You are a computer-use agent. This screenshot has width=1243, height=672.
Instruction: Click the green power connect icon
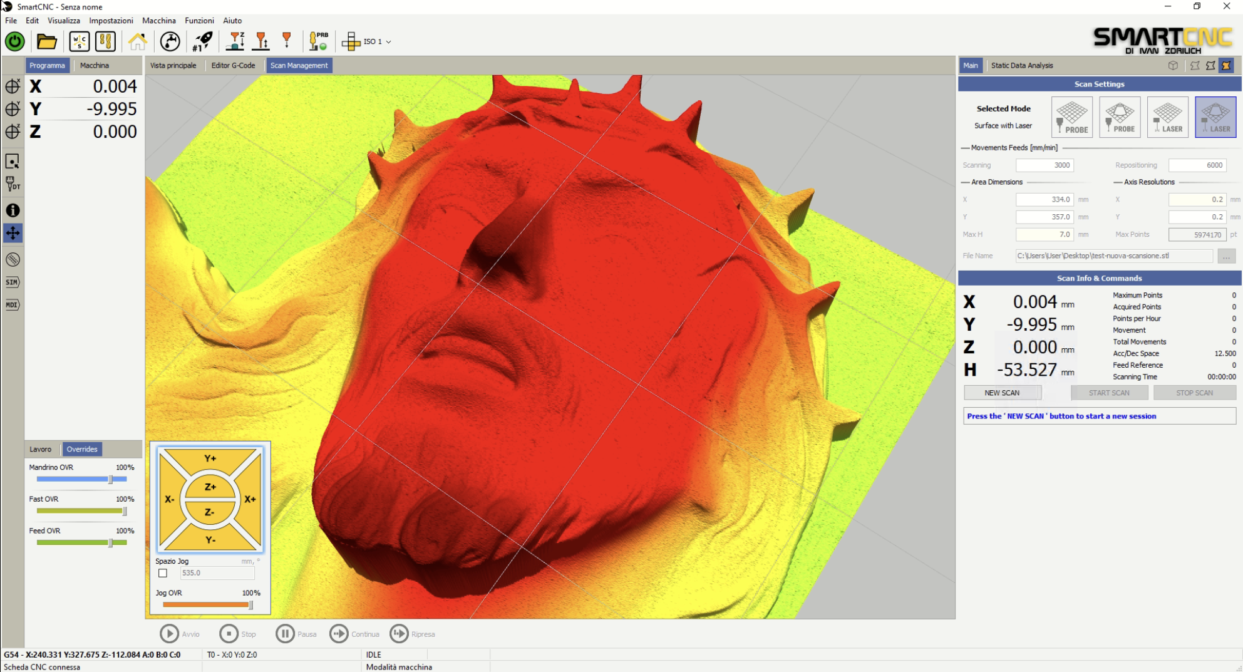coord(15,41)
